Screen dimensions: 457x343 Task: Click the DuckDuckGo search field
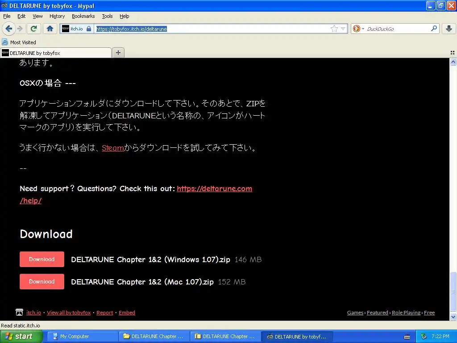[398, 29]
